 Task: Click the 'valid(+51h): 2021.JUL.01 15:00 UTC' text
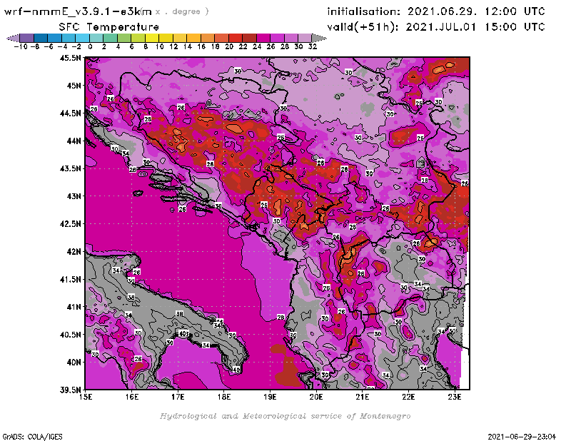pyautogui.click(x=436, y=27)
